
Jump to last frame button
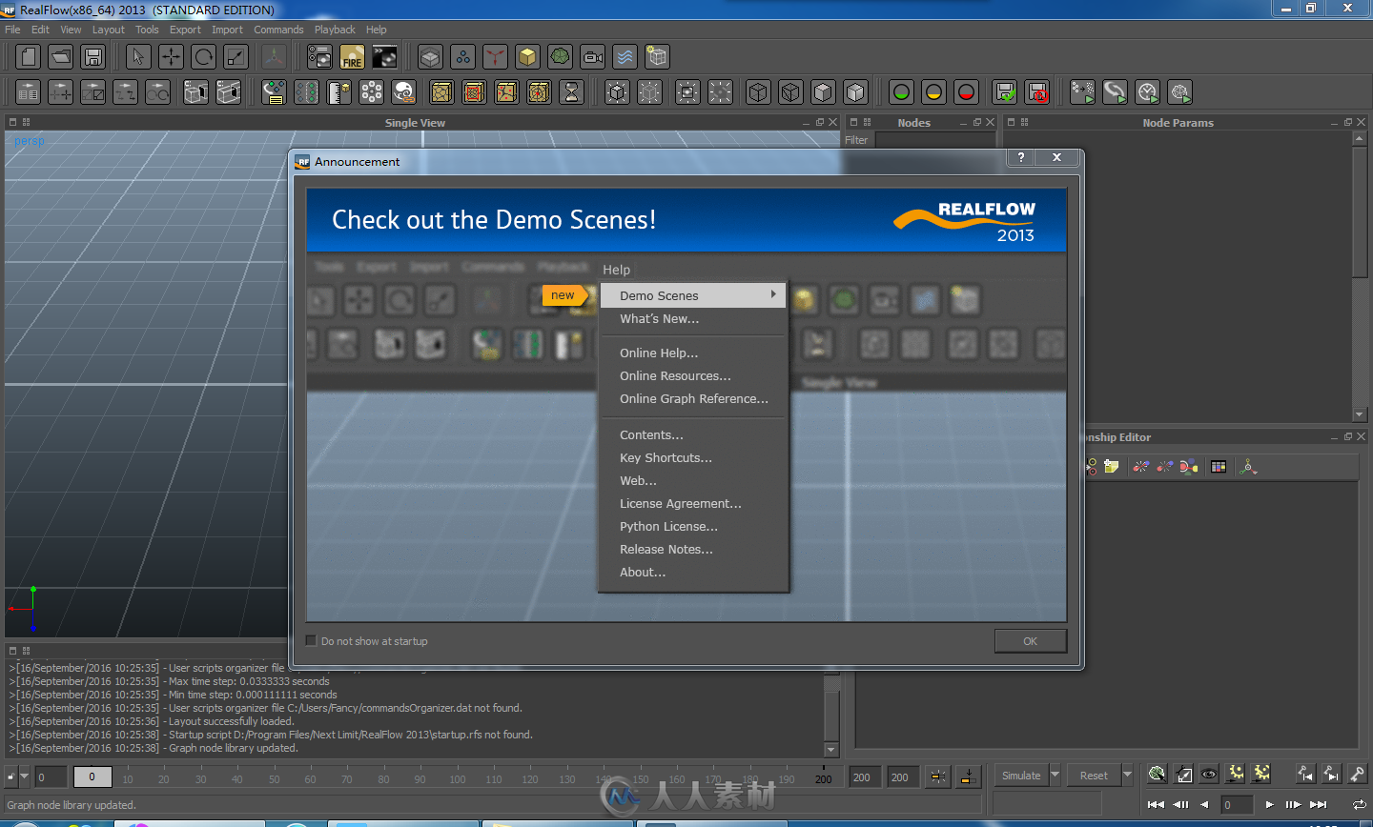point(1319,805)
